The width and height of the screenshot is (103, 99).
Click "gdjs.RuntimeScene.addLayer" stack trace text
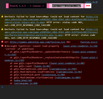tap(31, 69)
